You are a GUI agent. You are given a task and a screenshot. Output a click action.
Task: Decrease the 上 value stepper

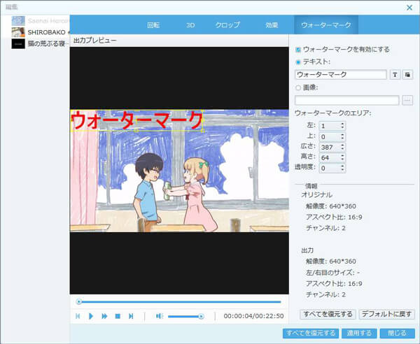[x=342, y=138]
